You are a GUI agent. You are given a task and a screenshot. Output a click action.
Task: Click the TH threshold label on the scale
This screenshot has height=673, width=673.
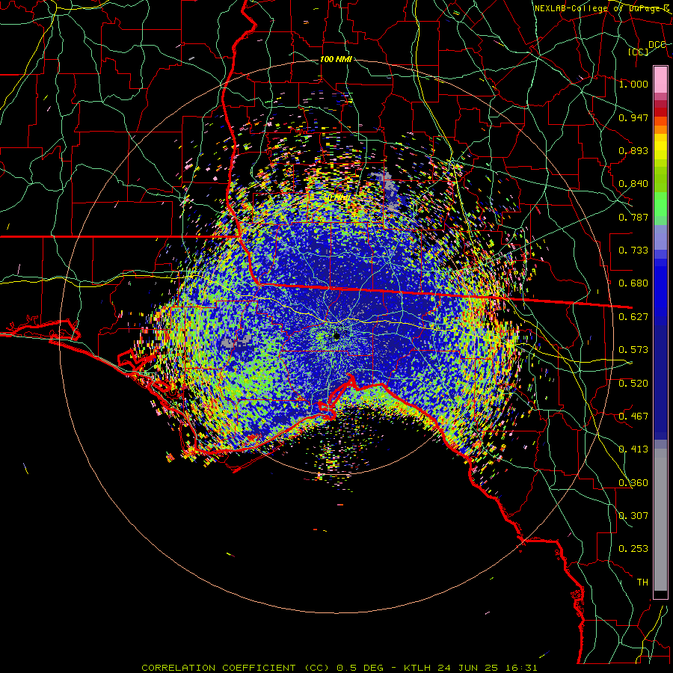pyautogui.click(x=642, y=583)
